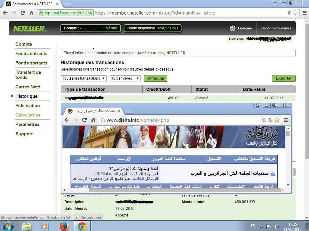
Task: Click the user profile icon of the djelfa.info window
Action: click(257, 105)
